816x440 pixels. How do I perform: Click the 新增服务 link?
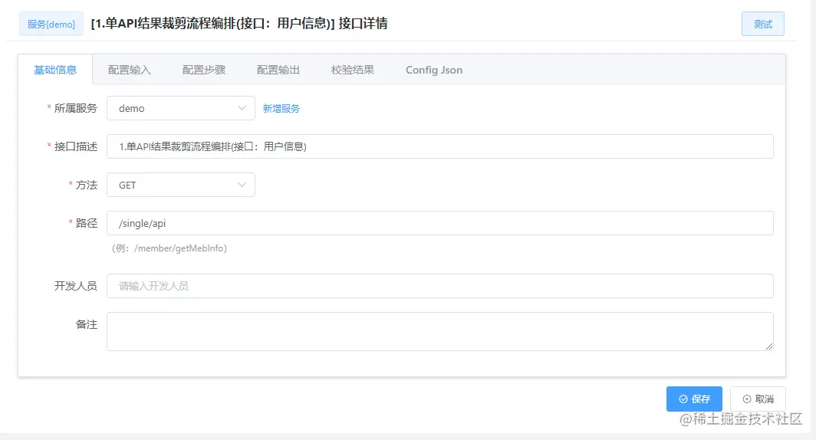[x=281, y=108]
